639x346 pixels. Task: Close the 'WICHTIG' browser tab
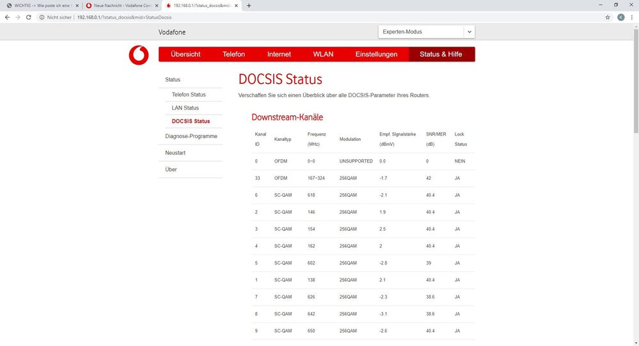[x=77, y=6]
